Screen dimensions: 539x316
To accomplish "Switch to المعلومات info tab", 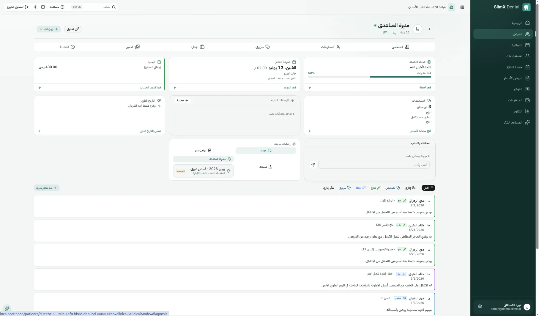I will 331,47.
